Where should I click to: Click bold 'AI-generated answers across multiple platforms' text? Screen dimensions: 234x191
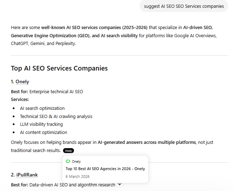147,142
